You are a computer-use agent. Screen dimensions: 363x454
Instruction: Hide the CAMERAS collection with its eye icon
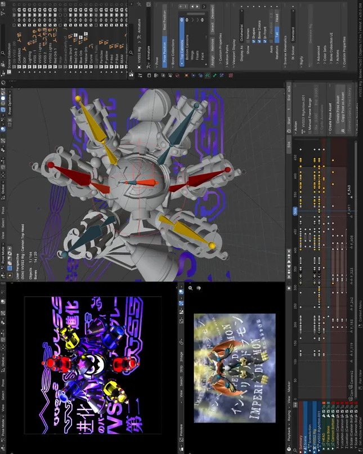point(19,20)
